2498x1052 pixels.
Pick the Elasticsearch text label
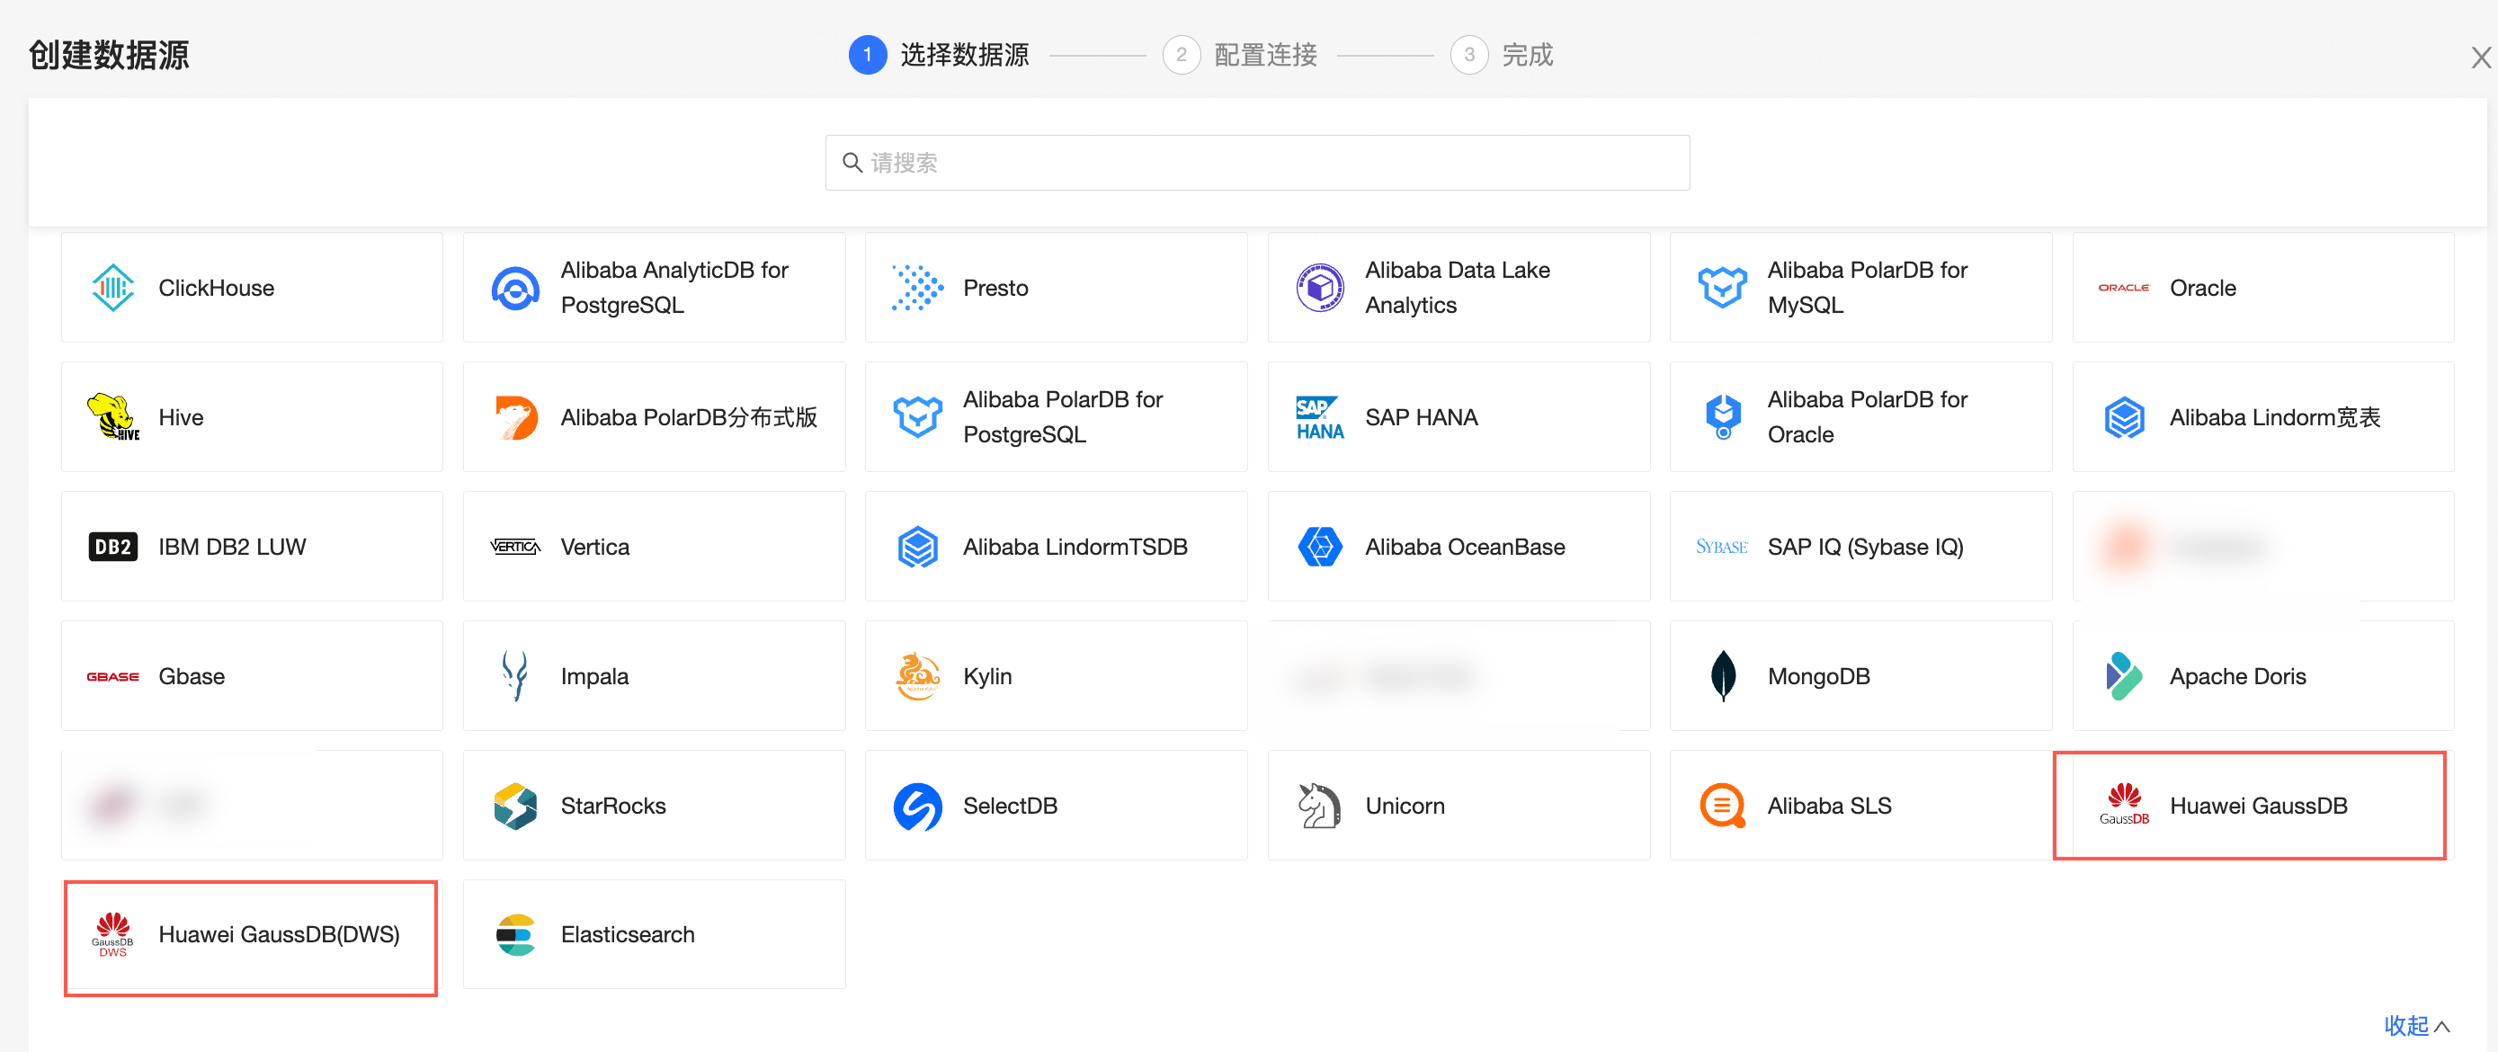click(x=628, y=935)
